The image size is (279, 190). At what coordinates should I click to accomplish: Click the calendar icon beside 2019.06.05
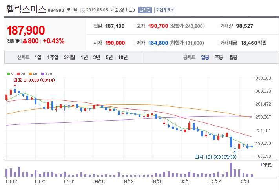pyautogui.click(x=82, y=10)
